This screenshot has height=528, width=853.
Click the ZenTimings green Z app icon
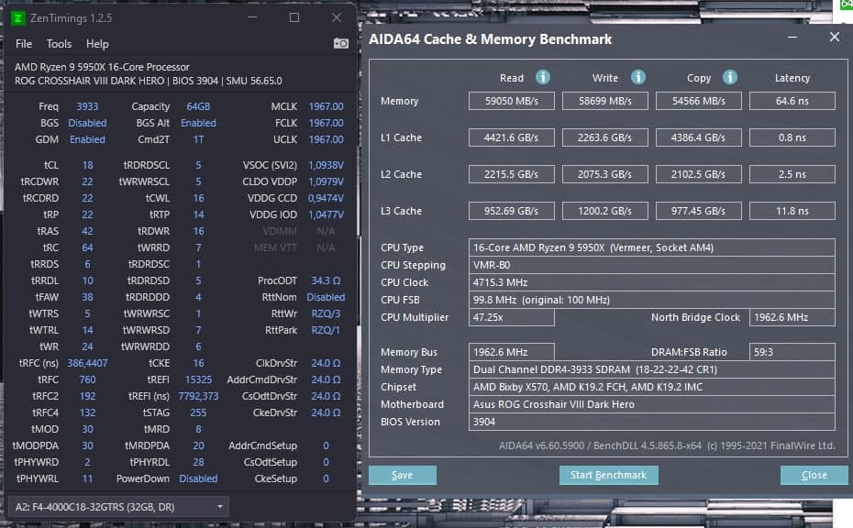(17, 18)
